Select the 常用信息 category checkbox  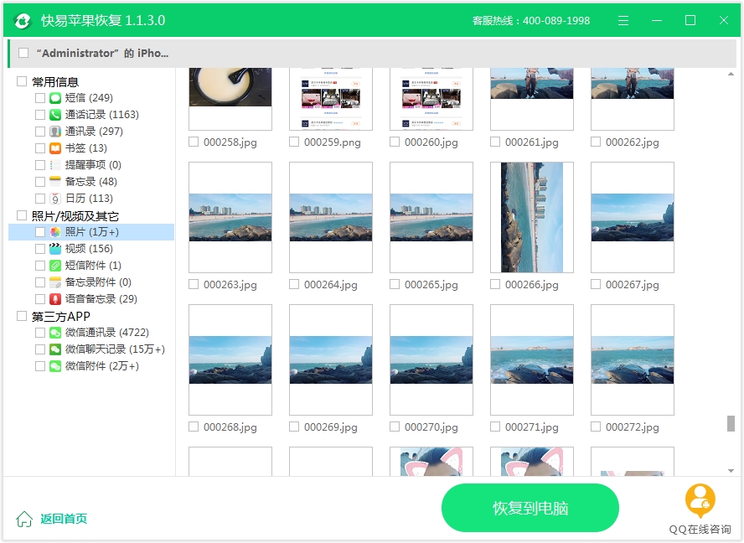(x=21, y=81)
